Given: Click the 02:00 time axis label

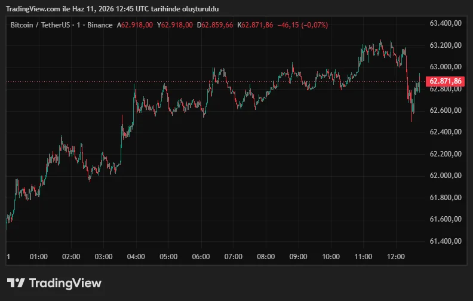Looking at the screenshot, I should point(71,257).
